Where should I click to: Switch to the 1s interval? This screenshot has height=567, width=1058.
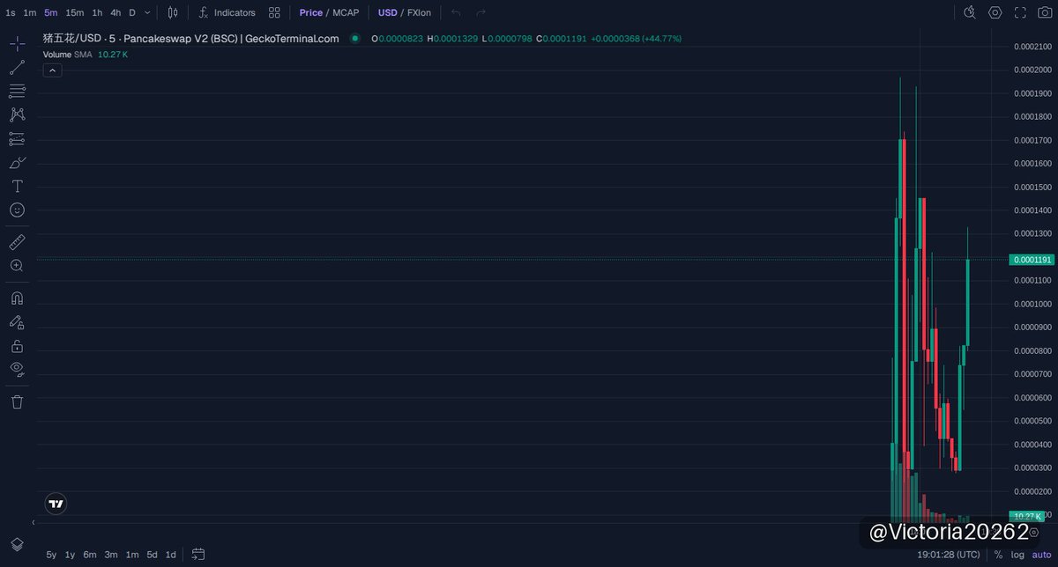click(11, 12)
